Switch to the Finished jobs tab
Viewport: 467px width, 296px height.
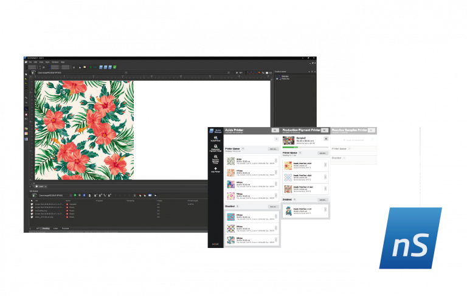click(x=65, y=229)
